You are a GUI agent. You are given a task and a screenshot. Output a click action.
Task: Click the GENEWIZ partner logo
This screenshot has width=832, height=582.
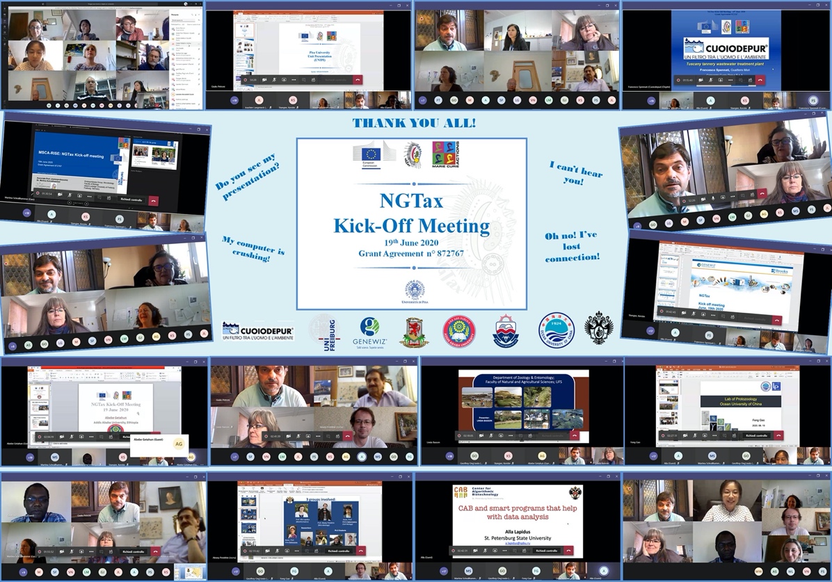tap(369, 331)
